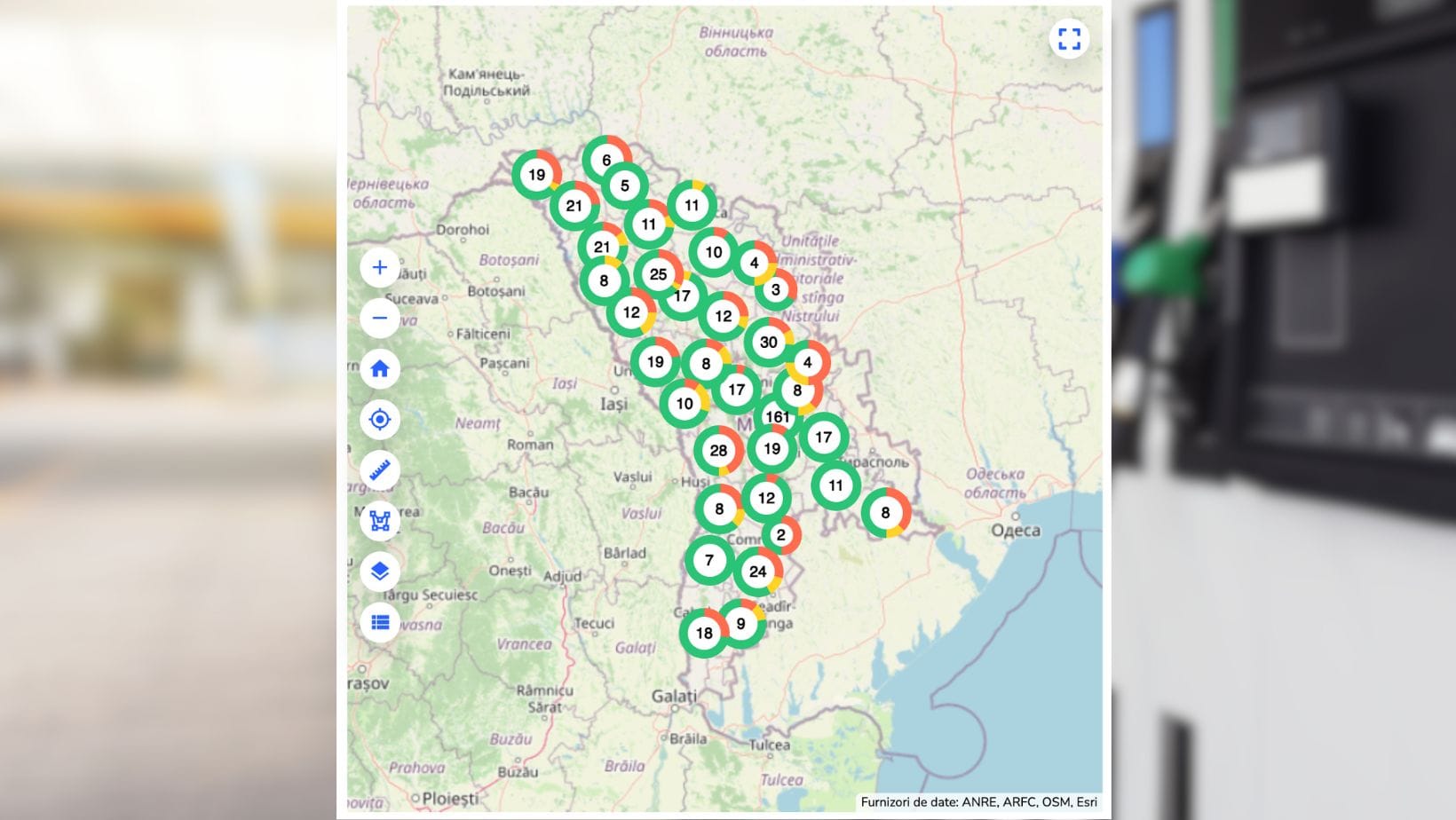Select the cluster marker labeled 25

click(x=658, y=274)
